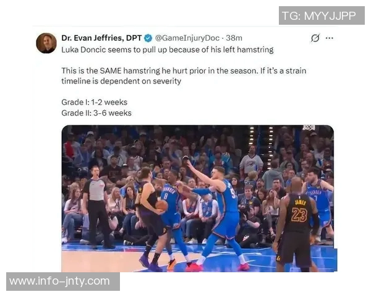The height and width of the screenshot is (297, 371).
Task: Click the @GameInjuryDoc handle
Action: pyautogui.click(x=187, y=38)
